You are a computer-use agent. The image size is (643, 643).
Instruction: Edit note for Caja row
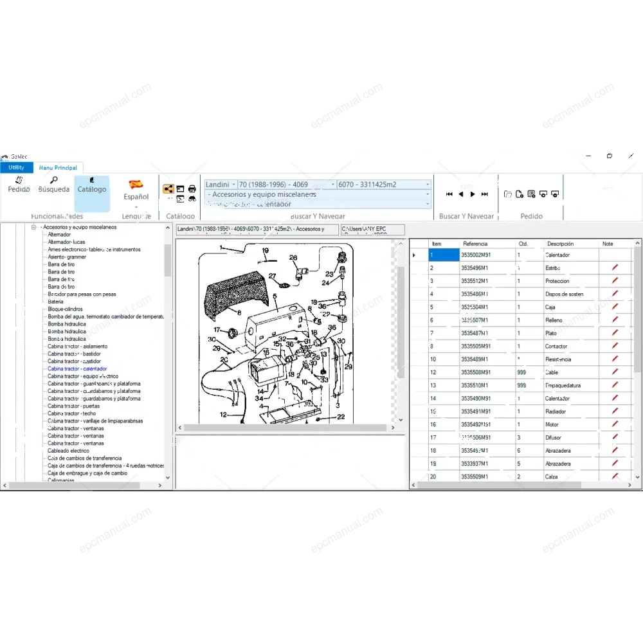[x=615, y=306]
